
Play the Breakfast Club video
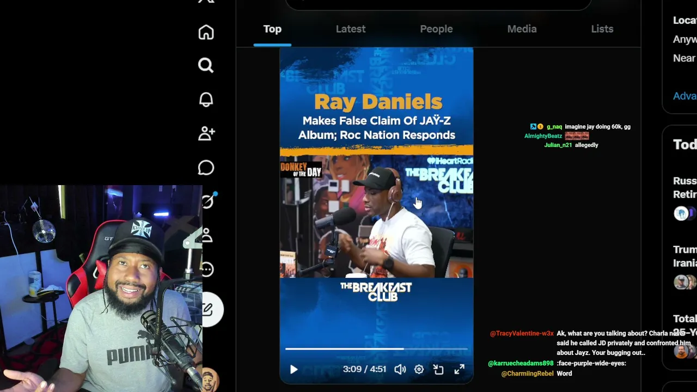click(294, 370)
